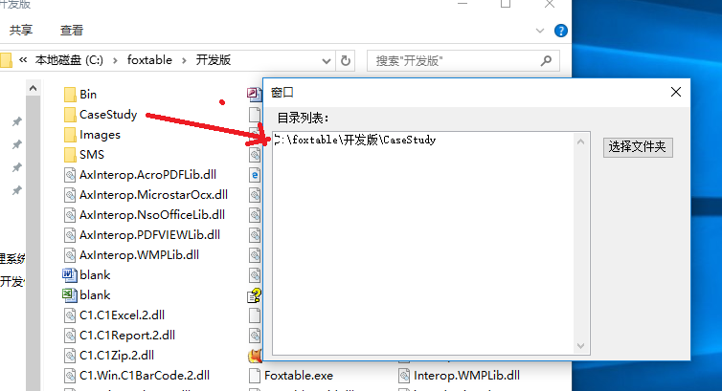722x391 pixels.
Task: Expand the foxtable breadcrumb arrow
Action: (x=184, y=60)
